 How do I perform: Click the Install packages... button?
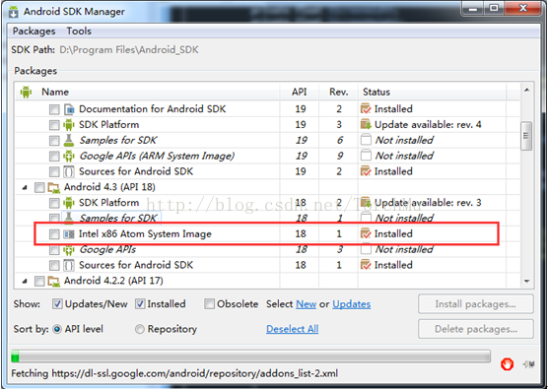point(476,304)
